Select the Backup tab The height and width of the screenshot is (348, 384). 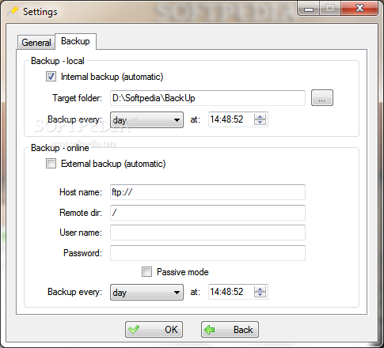click(75, 41)
